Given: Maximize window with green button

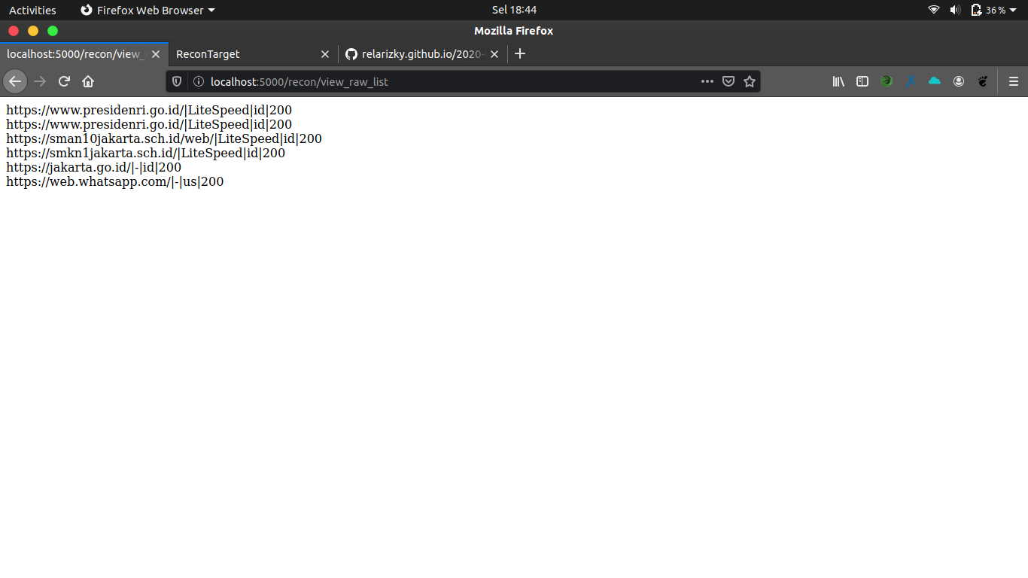Looking at the screenshot, I should point(53,31).
